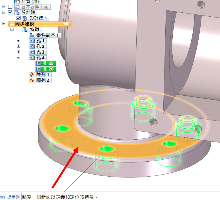Uncheck the 設計體 checkbox

tap(10, 12)
